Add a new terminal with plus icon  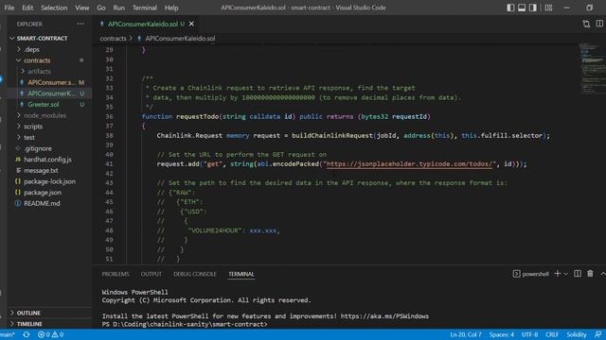tap(558, 274)
